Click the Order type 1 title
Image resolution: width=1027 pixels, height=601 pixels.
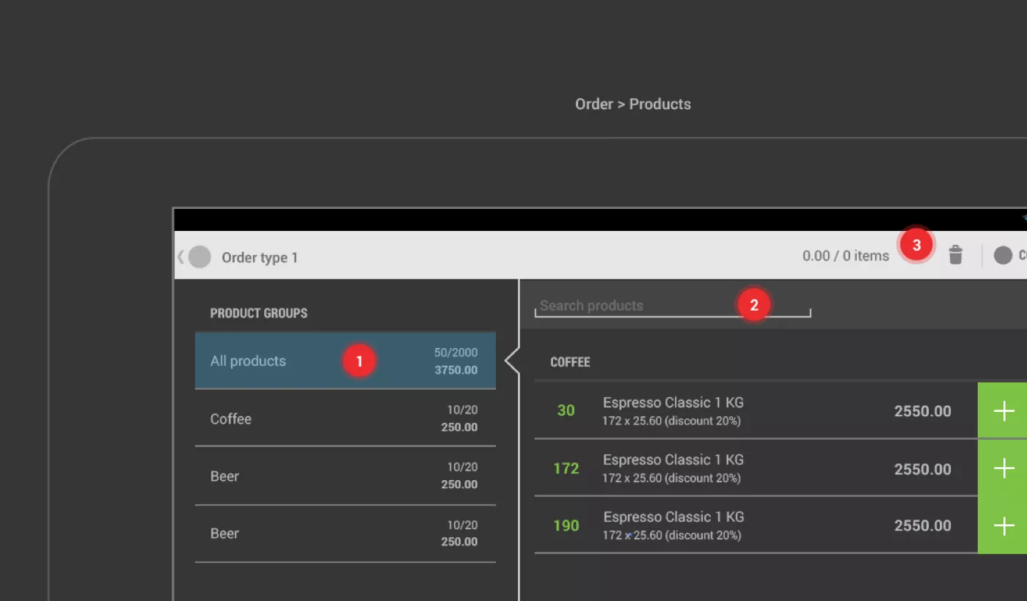260,257
